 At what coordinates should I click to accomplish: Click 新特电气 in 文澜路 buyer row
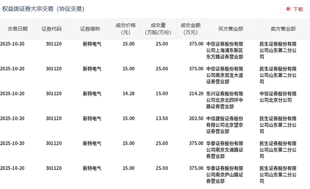(x=92, y=143)
